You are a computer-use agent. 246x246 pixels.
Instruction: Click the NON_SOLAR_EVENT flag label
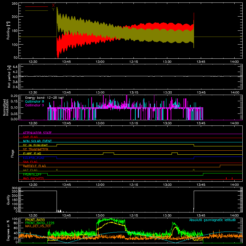pyautogui.click(x=37, y=141)
